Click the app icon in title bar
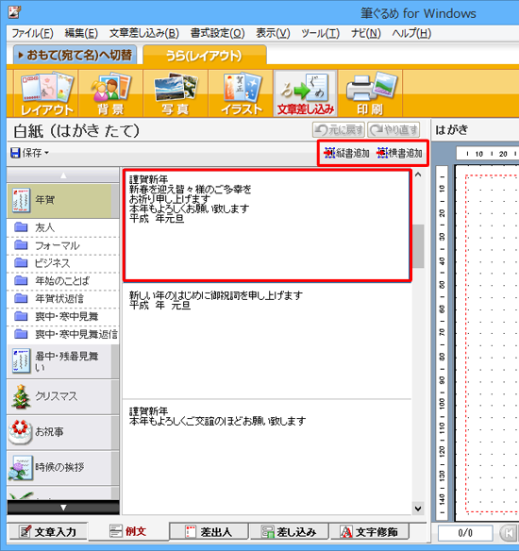Image resolution: width=519 pixels, height=551 pixels. (14, 12)
